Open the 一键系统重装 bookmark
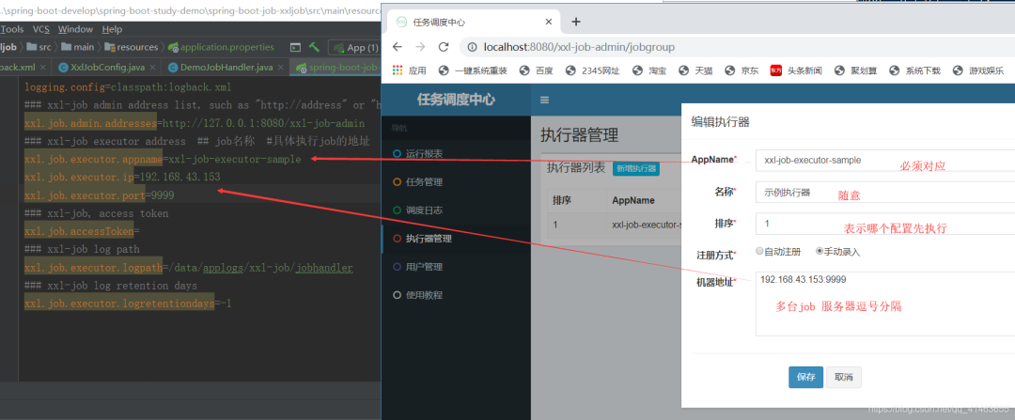This screenshot has height=420, width=1015. pyautogui.click(x=473, y=70)
